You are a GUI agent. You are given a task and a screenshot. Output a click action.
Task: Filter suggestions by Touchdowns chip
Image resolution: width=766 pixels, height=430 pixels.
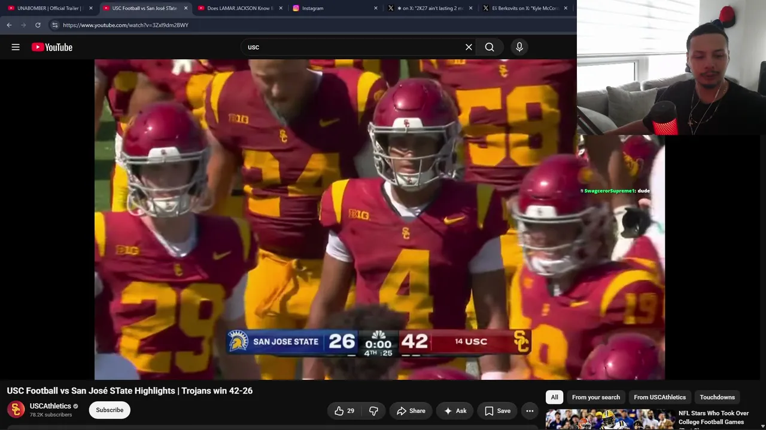(718, 397)
